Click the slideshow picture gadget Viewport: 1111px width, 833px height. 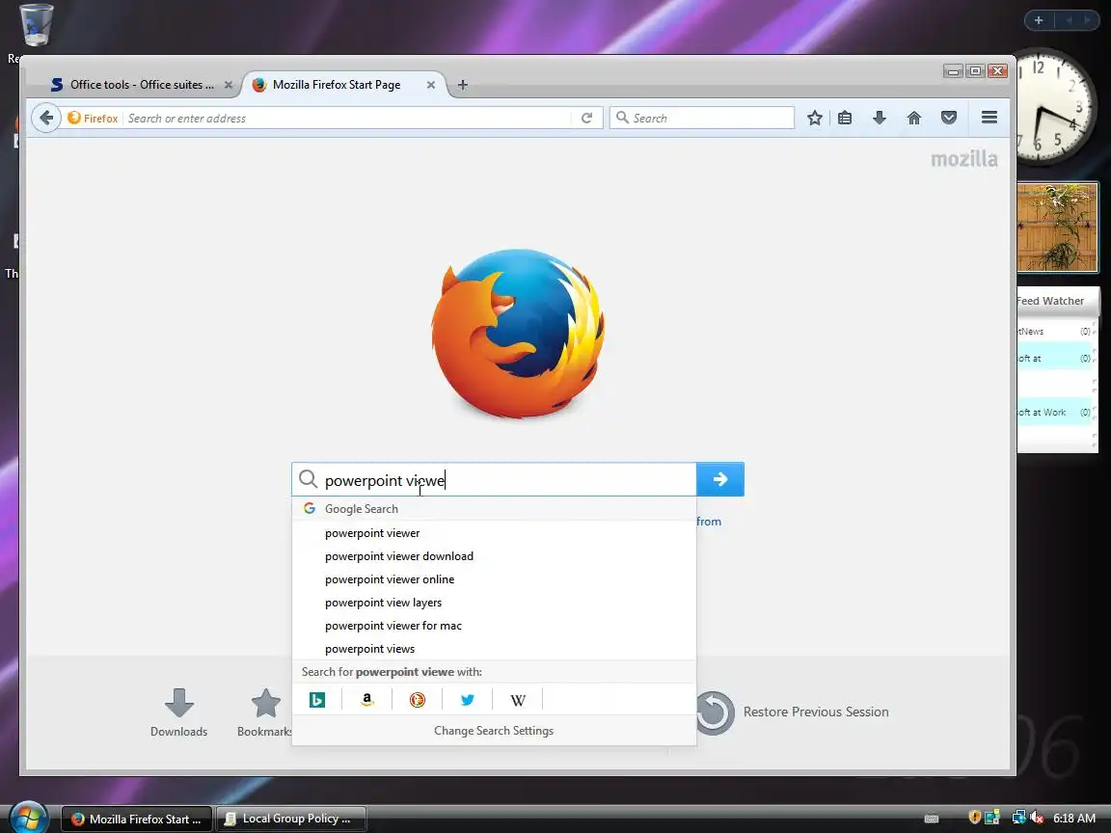coord(1057,228)
